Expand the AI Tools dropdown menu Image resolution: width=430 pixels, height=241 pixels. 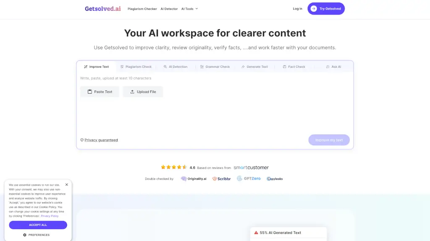point(189,9)
